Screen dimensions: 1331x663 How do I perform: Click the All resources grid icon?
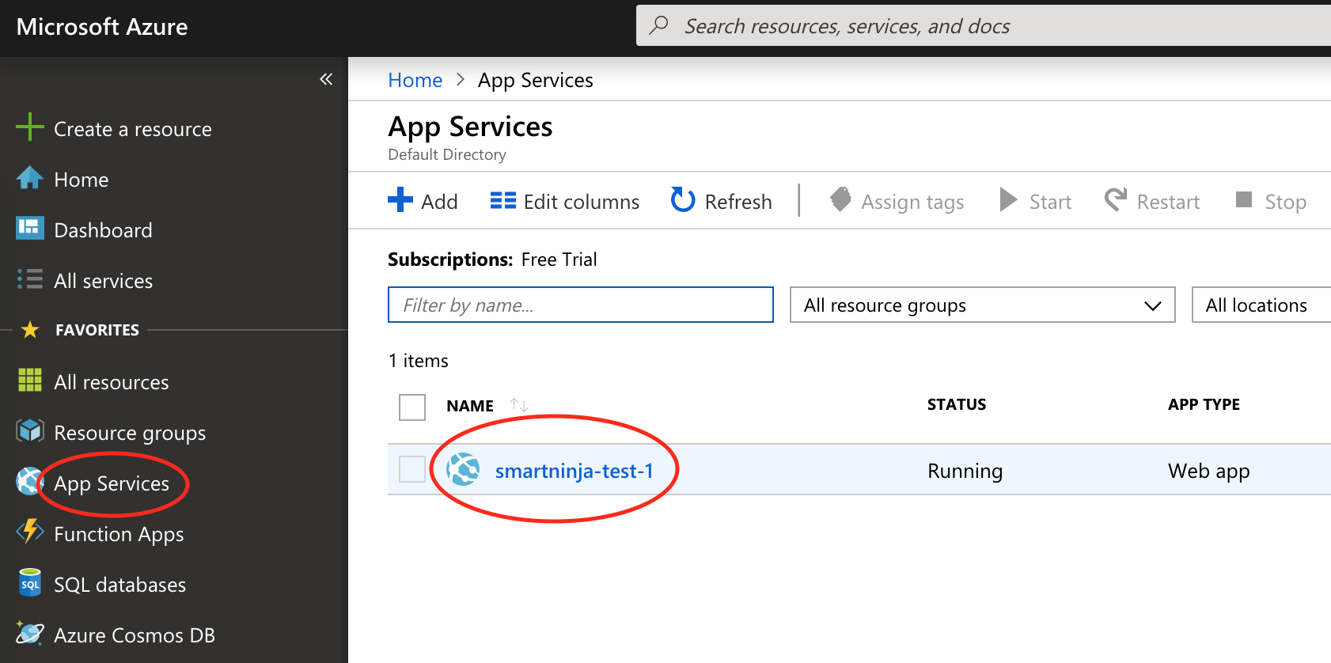tap(30, 380)
